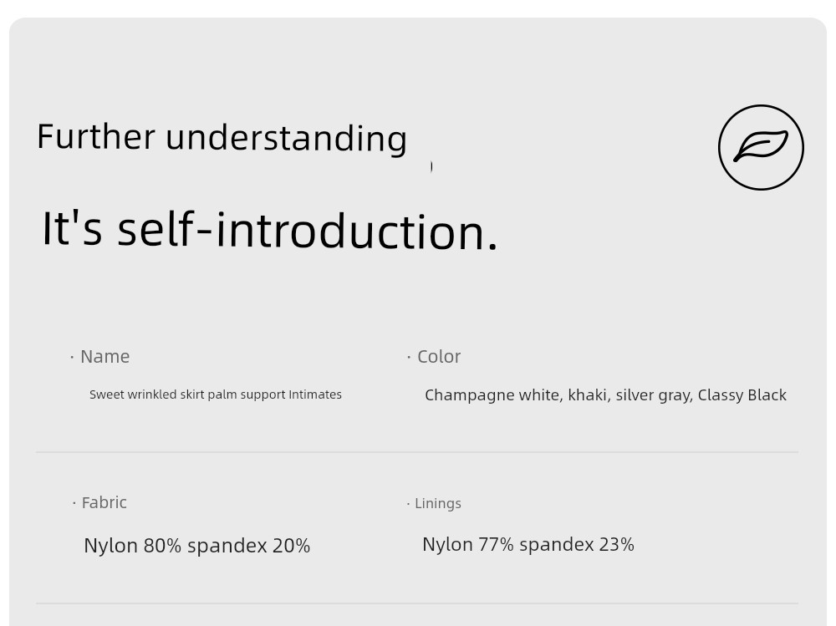This screenshot has height=626, width=836.
Task: Select the 'Further understanding' heading
Action: 222,138
